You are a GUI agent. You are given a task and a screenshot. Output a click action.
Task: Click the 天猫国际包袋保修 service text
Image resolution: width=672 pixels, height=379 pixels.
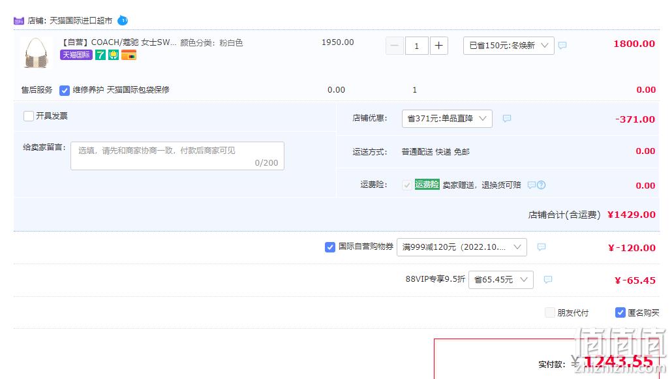pyautogui.click(x=138, y=89)
